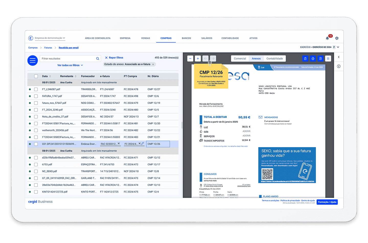Image resolution: width=368 pixels, height=243 pixels.
Task: Clear the e-fatura value in selected row
Action: (x=119, y=144)
